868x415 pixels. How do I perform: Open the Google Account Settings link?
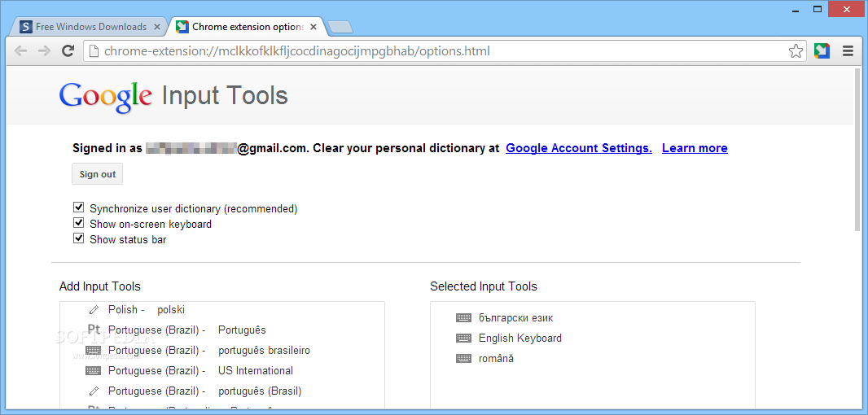tap(579, 148)
